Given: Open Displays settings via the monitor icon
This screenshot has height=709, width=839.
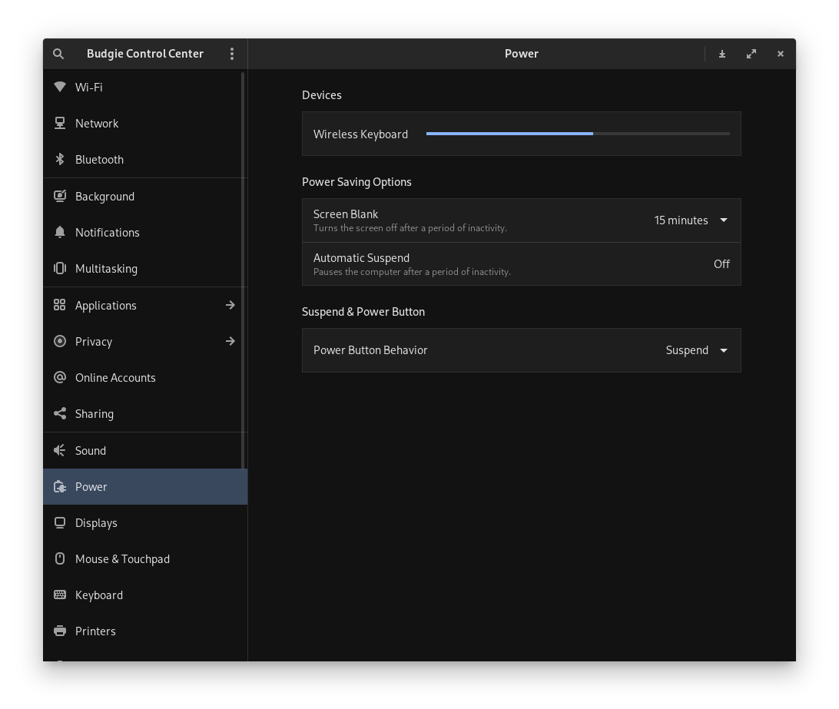Looking at the screenshot, I should click(x=60, y=522).
